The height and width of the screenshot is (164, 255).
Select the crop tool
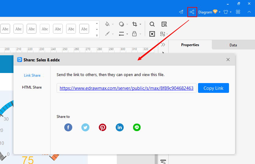pyautogui.click(x=134, y=24)
